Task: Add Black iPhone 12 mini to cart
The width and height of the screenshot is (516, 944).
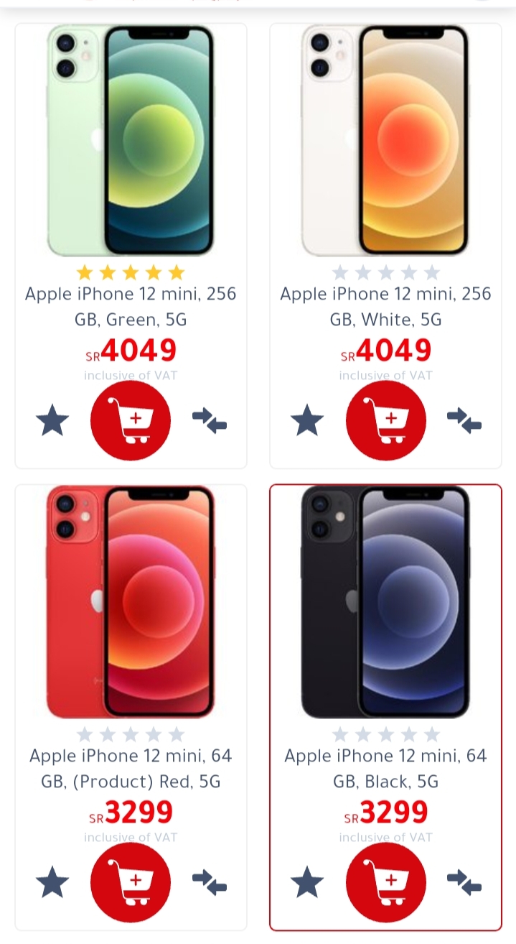Action: pyautogui.click(x=386, y=882)
